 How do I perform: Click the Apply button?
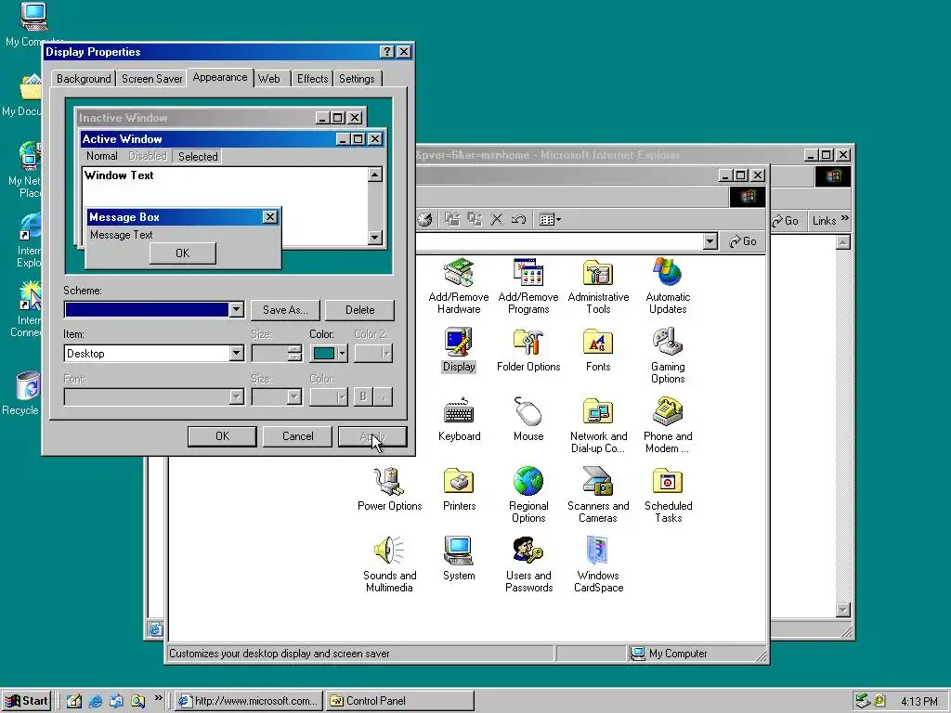[x=372, y=436]
